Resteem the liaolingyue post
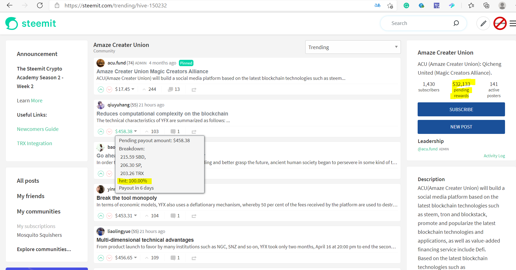The height and width of the screenshot is (270, 516). tap(194, 258)
